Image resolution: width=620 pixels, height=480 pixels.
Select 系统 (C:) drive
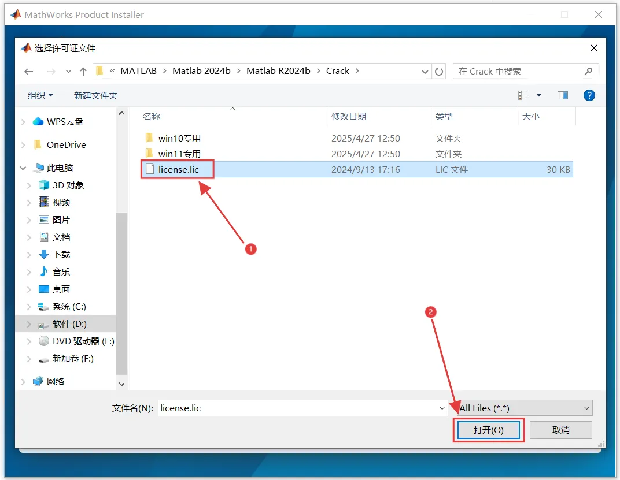pos(69,307)
